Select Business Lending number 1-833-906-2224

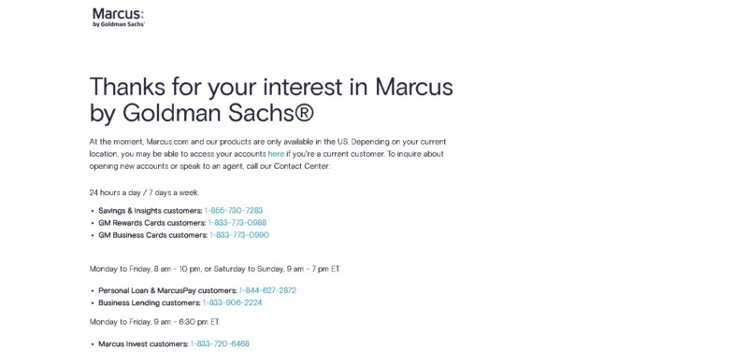232,302
